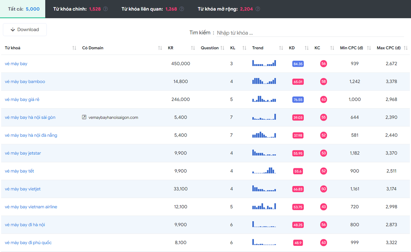Image resolution: width=411 pixels, height=252 pixels.
Task: Sort by Min CPC column sort icon
Action: (x=369, y=48)
